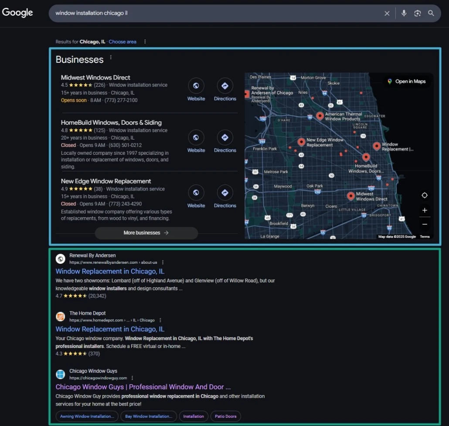Click https://chicagowindowguy.com URL text
Image resolution: width=449 pixels, height=426 pixels.
pyautogui.click(x=98, y=378)
